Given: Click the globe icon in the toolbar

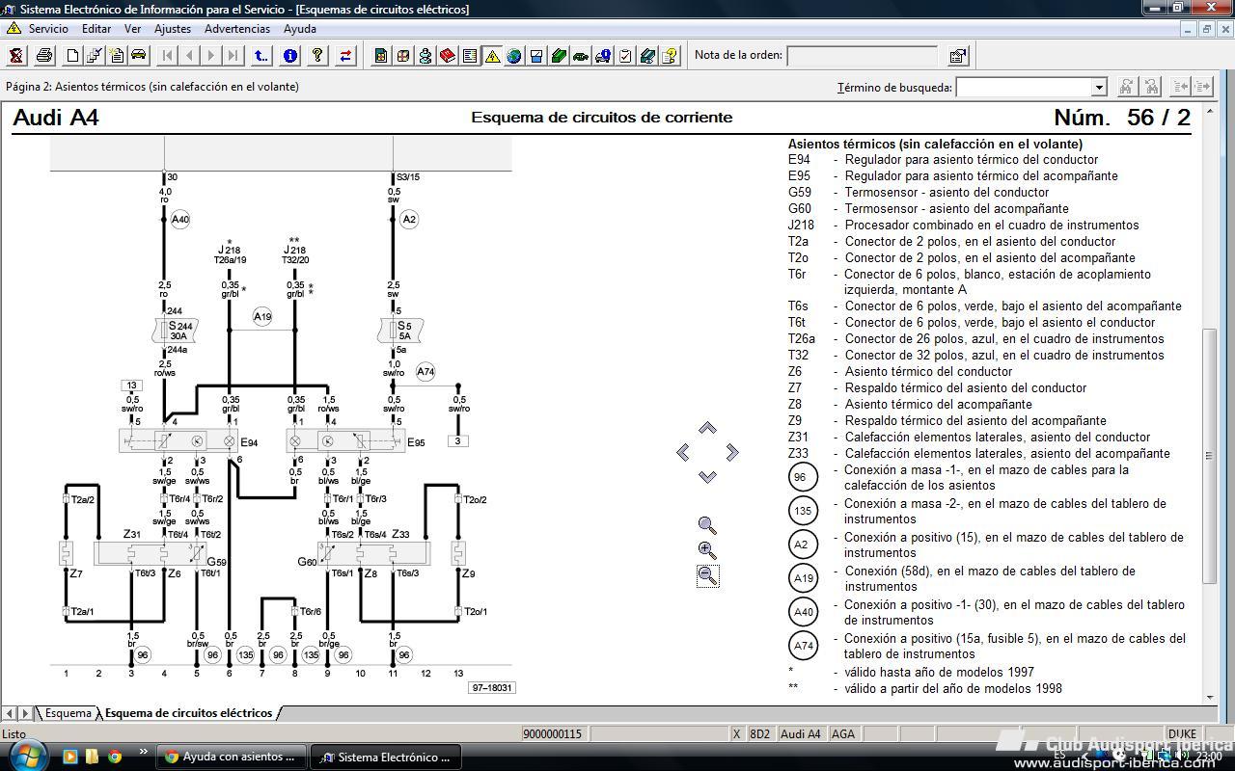Looking at the screenshot, I should [513, 56].
